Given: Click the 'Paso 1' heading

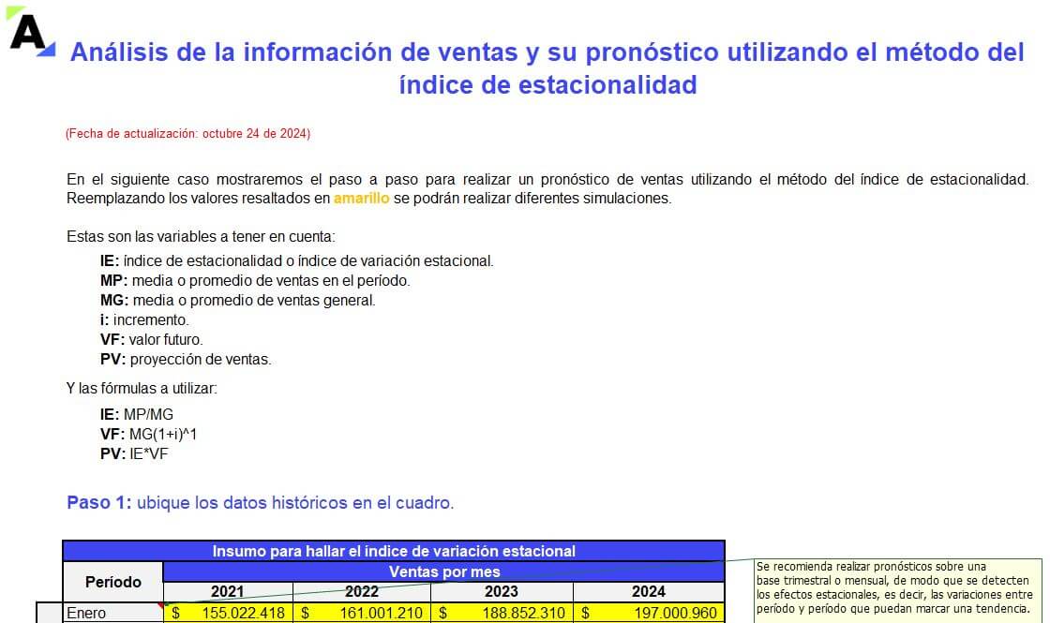Looking at the screenshot, I should pyautogui.click(x=261, y=502).
